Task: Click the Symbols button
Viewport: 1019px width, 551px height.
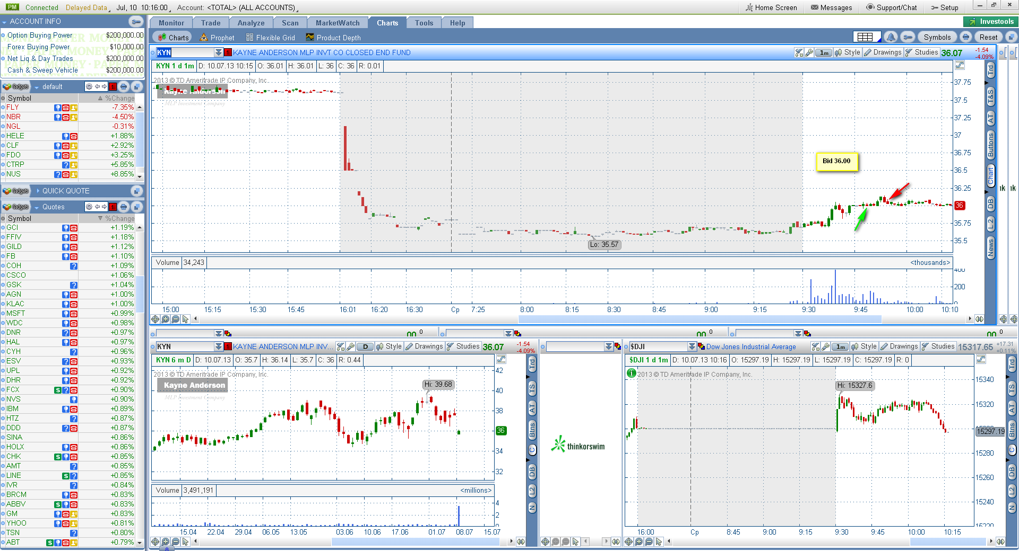Action: coord(937,37)
